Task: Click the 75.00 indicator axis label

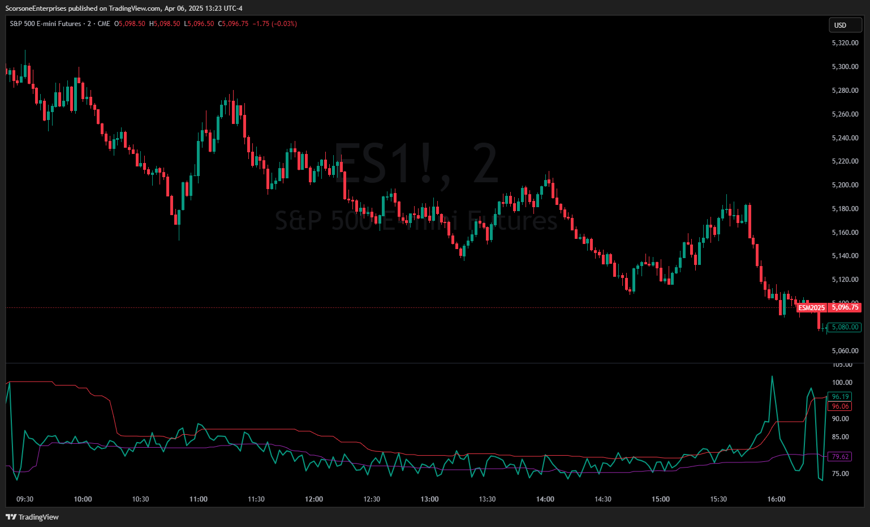Action: click(x=841, y=474)
